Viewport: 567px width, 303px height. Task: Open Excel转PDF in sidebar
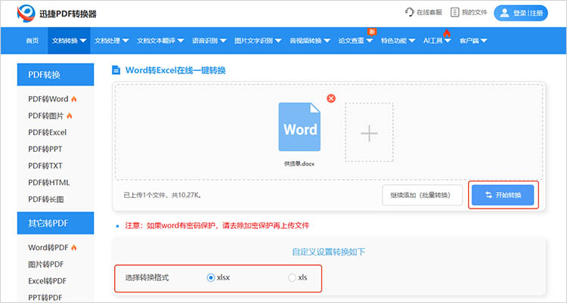[48, 281]
